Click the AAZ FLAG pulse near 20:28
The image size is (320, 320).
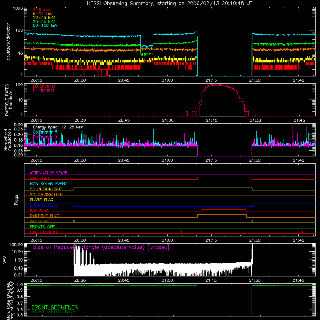(74, 222)
